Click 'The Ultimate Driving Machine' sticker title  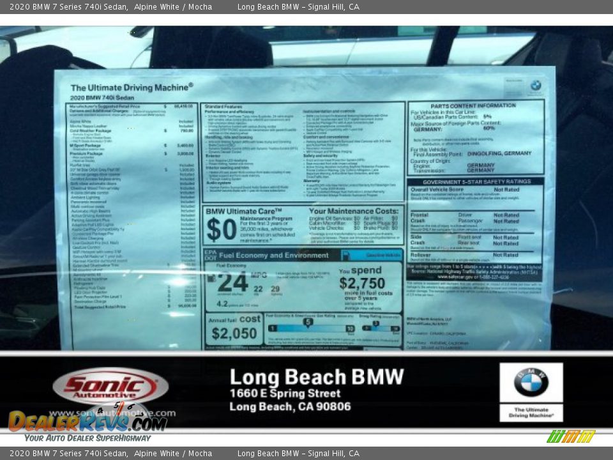click(x=132, y=88)
